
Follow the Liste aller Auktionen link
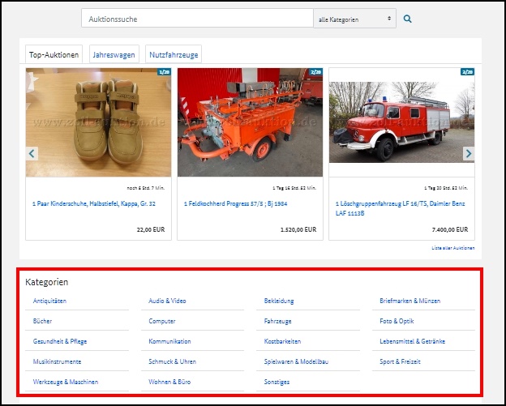tap(453, 248)
